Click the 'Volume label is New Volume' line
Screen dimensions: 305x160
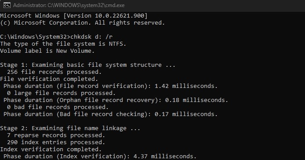coord(47,51)
